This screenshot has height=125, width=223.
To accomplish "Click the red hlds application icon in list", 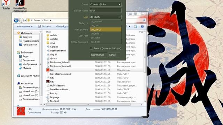I will point(48,70).
